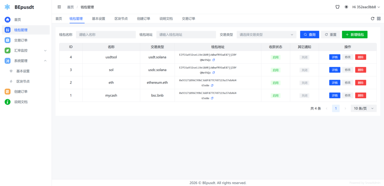View 详情 for the sol wallet

[x=335, y=70]
